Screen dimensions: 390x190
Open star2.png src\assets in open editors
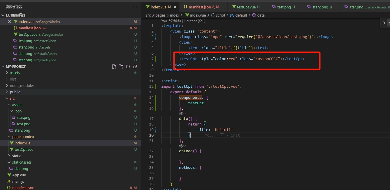[x=71, y=47]
